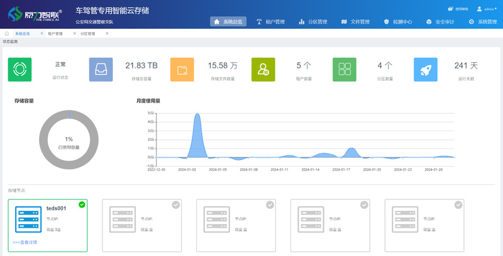This screenshot has height=256, width=503.
Task: Click the 存储节点 section label
Action: pos(17,190)
